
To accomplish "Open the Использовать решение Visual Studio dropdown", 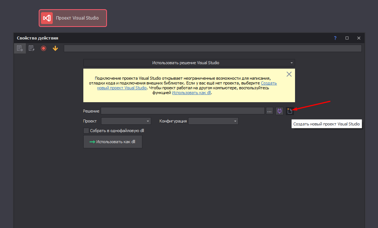I will click(189, 63).
